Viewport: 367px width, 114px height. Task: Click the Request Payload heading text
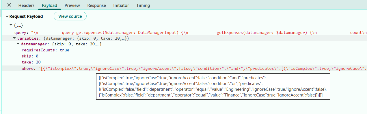pyautogui.click(x=26, y=16)
